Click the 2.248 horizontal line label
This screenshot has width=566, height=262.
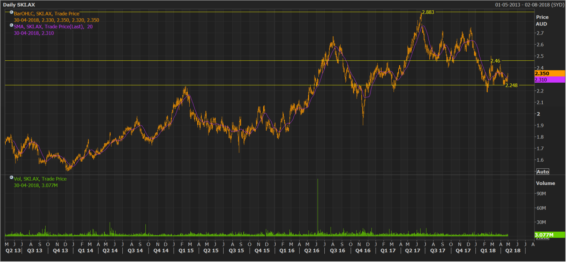coord(512,85)
